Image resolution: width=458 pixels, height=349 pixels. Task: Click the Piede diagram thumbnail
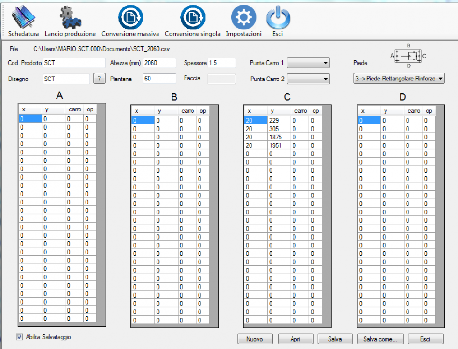pyautogui.click(x=408, y=56)
